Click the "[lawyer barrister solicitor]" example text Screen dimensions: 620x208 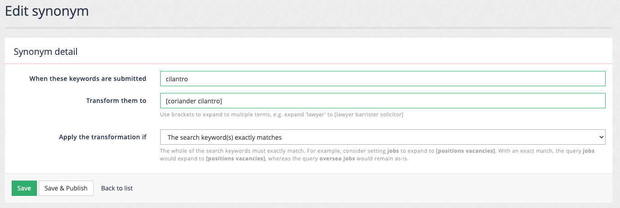[x=368, y=115]
